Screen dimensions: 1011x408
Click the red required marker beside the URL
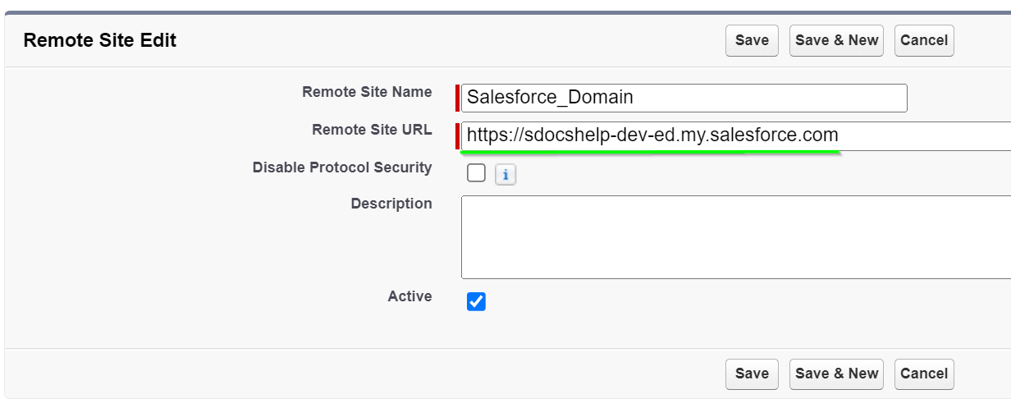457,135
